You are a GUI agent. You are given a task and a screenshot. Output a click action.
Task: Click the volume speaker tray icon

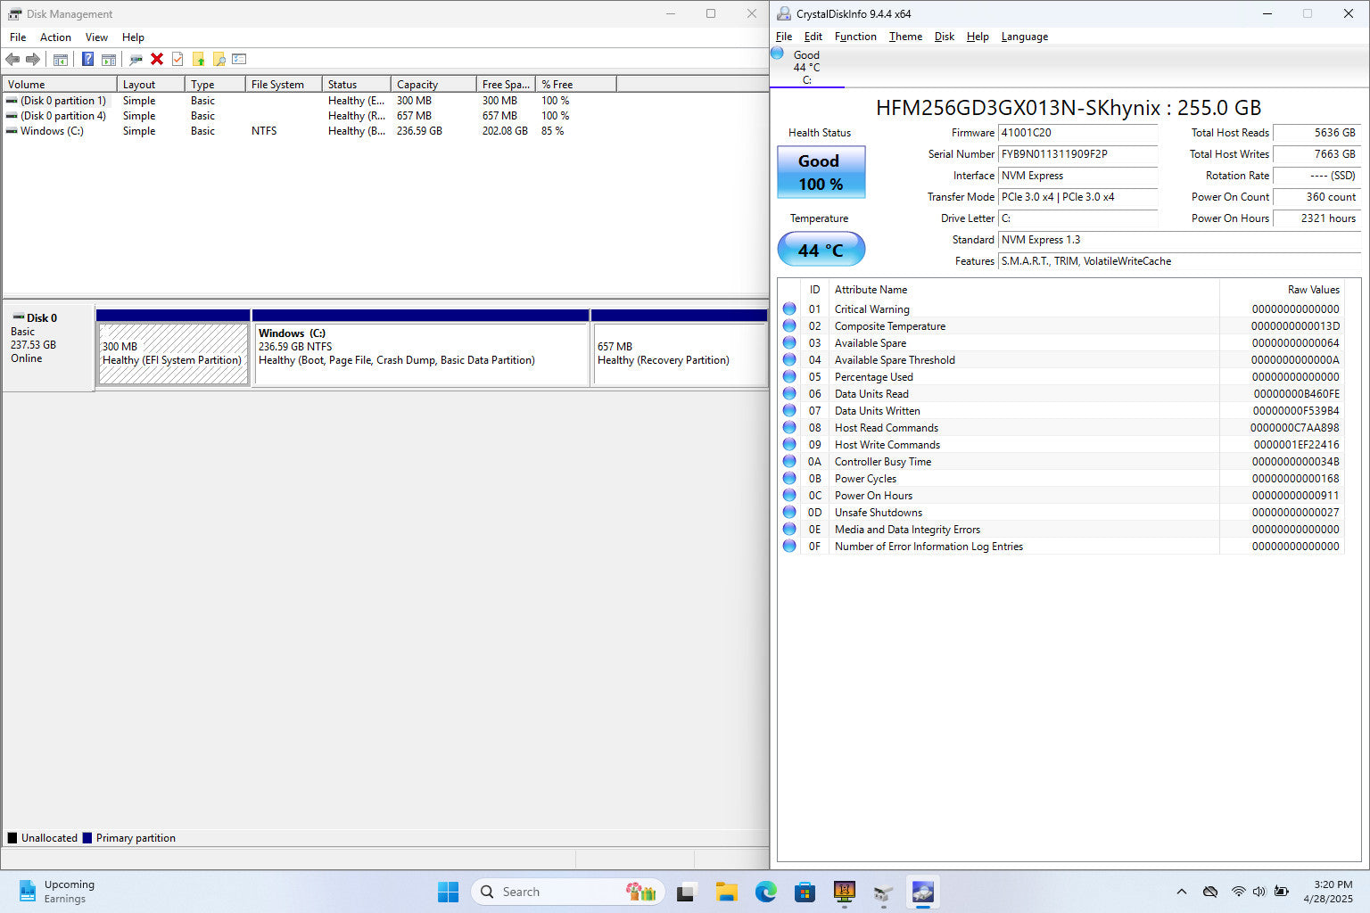point(1259,892)
